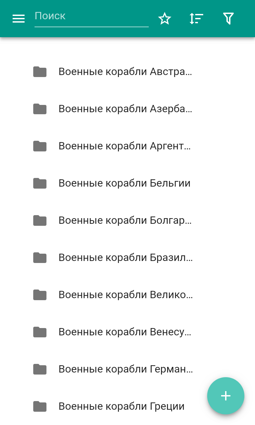Open the sort order options
Viewport: 255px width, 425px height.
[x=196, y=19]
